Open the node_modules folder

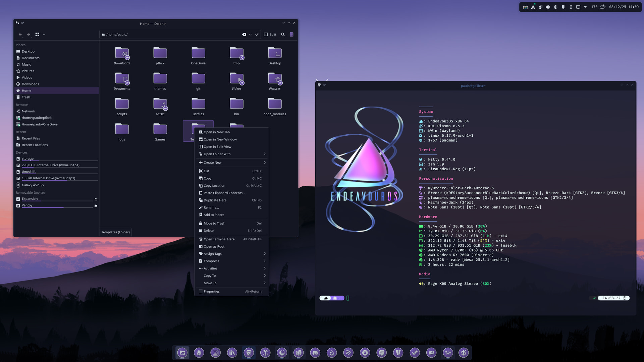(x=275, y=107)
